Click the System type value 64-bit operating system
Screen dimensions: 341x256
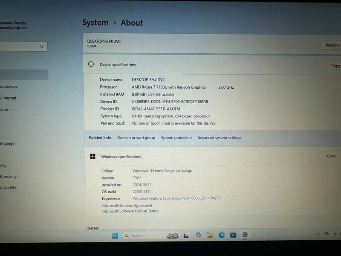[171, 116]
